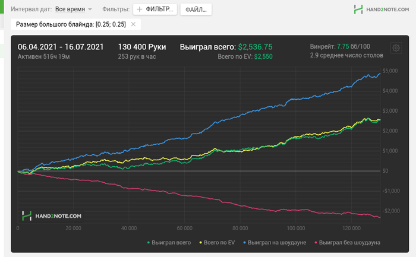
Task: Click the HAND2NOTE.COM logo at top right
Action: (382, 9)
